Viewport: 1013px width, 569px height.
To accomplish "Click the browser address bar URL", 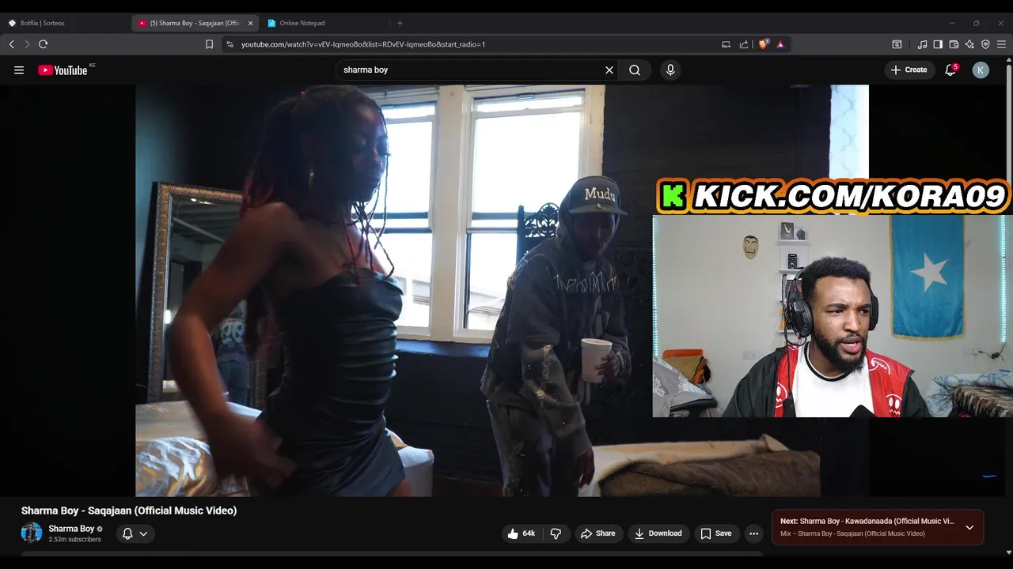I will click(363, 44).
